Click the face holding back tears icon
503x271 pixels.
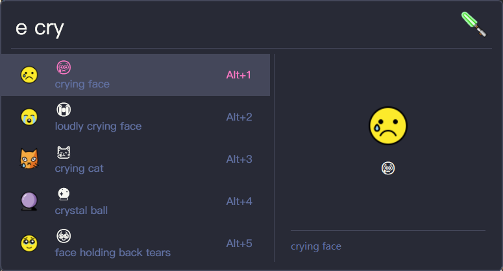pos(29,244)
